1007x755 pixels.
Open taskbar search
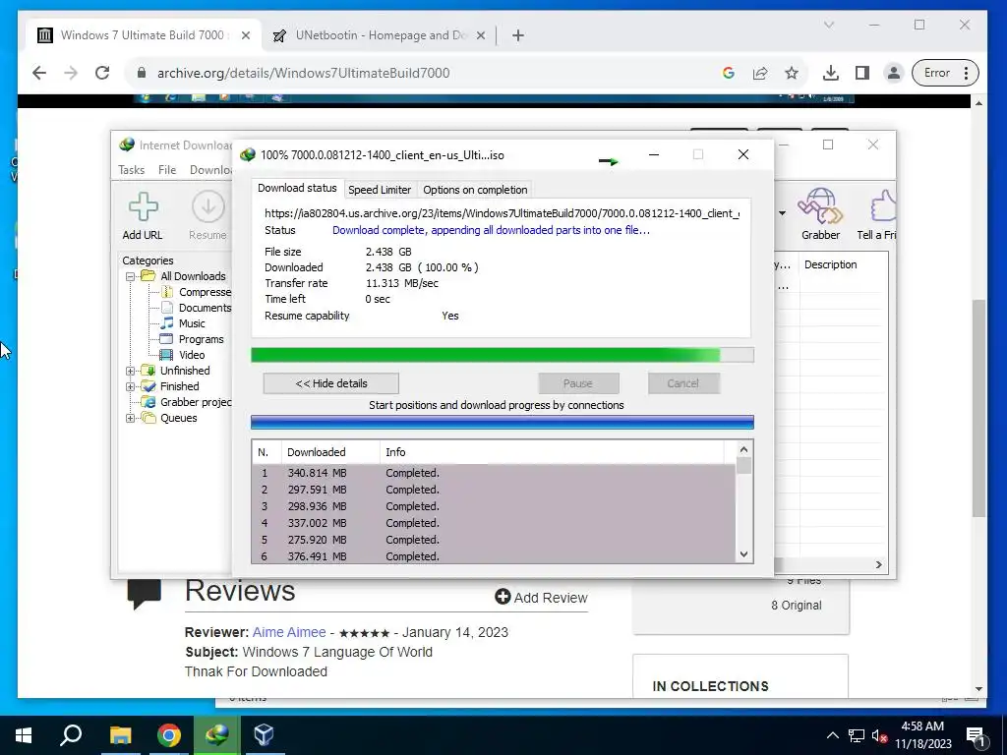(71, 735)
